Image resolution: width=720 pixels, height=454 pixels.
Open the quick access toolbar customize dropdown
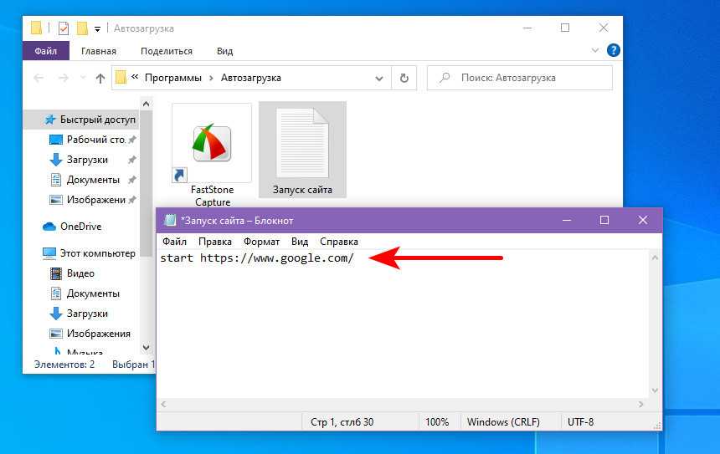point(97,28)
